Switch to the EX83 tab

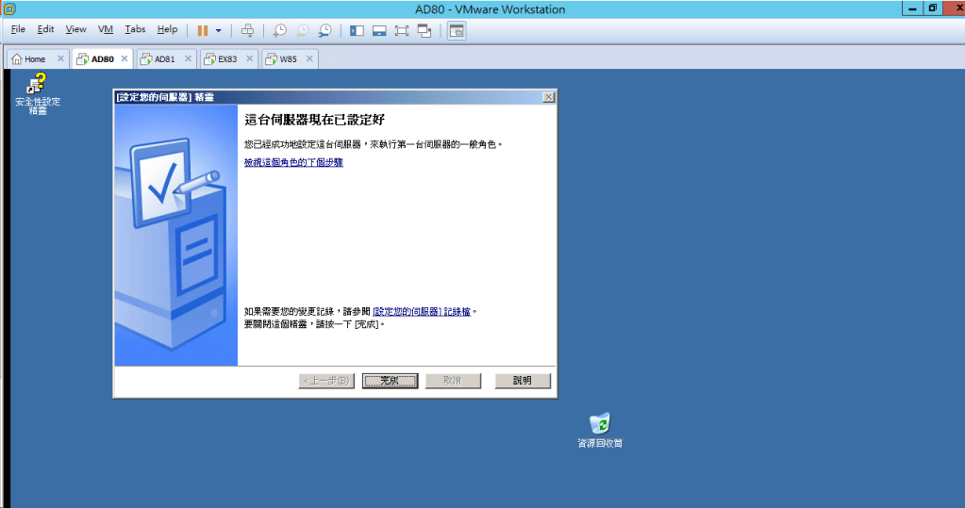[226, 58]
